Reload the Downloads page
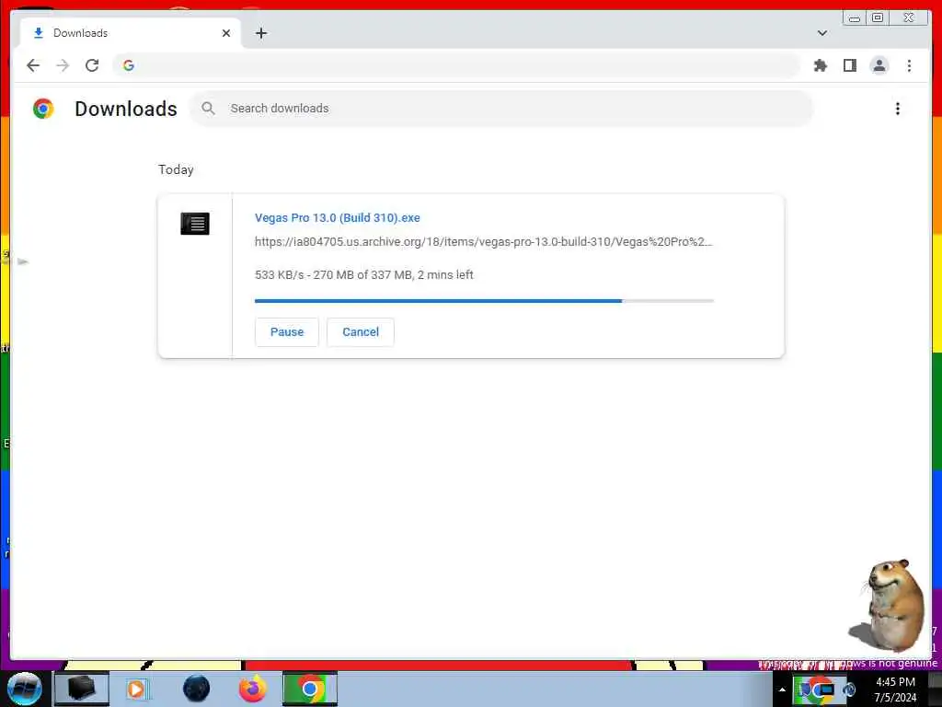Viewport: 942px width, 707px height. coord(92,65)
